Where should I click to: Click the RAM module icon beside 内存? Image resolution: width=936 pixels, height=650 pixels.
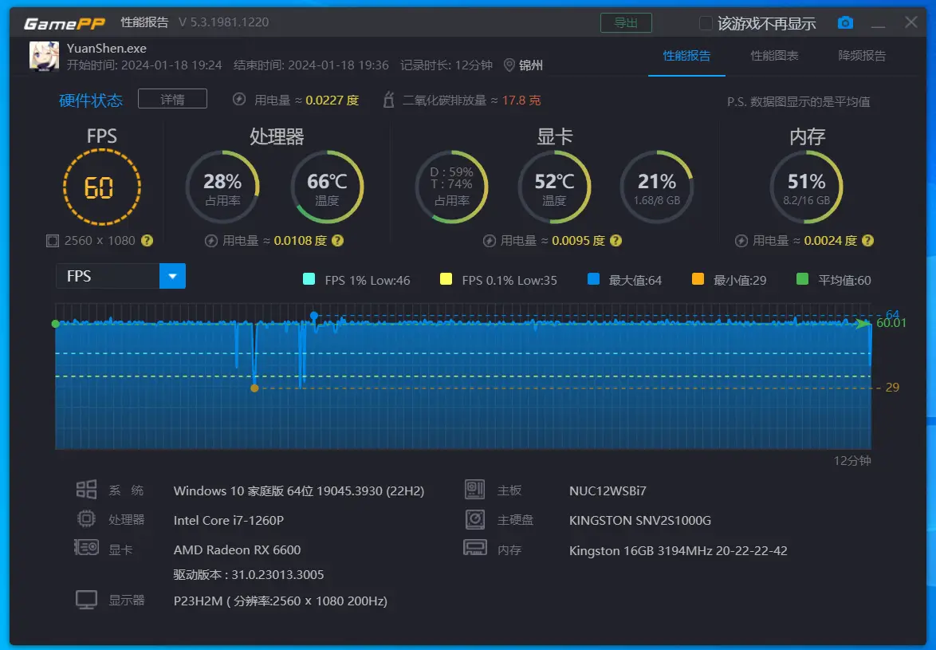coord(474,547)
